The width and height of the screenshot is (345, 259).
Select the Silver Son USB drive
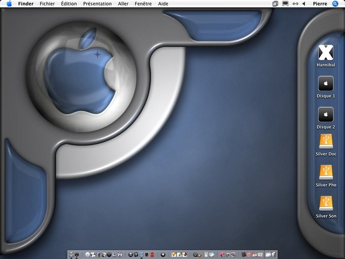pos(326,203)
